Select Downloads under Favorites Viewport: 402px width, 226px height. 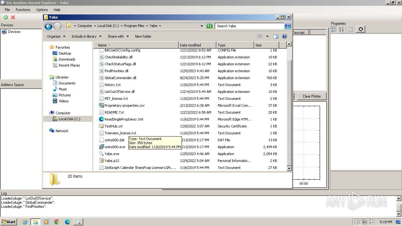[x=67, y=59]
